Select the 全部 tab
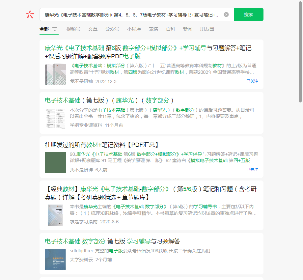 coord(44,29)
